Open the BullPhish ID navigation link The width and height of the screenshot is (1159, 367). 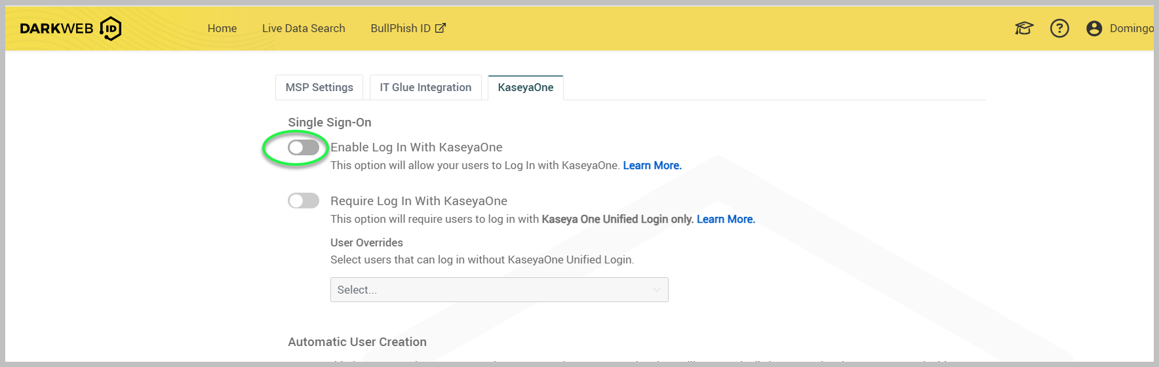pos(401,28)
